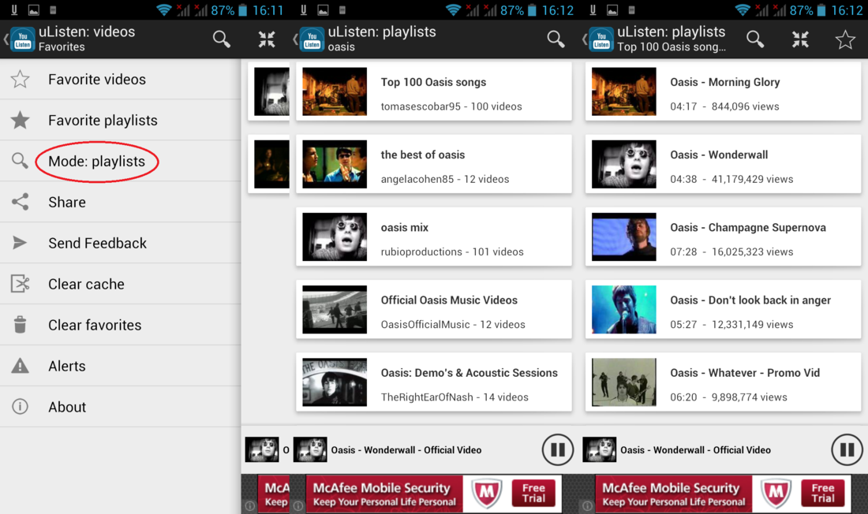Tap the 'oasis mix' playlist thumbnail
Viewport: 868px width, 514px height.
[335, 237]
